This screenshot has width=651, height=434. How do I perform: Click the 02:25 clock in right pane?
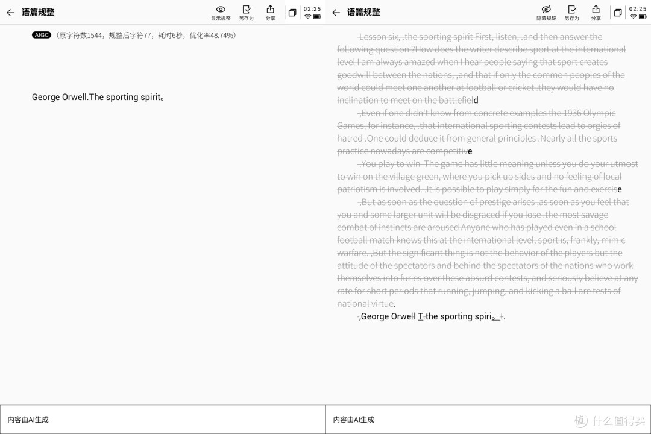(x=638, y=8)
